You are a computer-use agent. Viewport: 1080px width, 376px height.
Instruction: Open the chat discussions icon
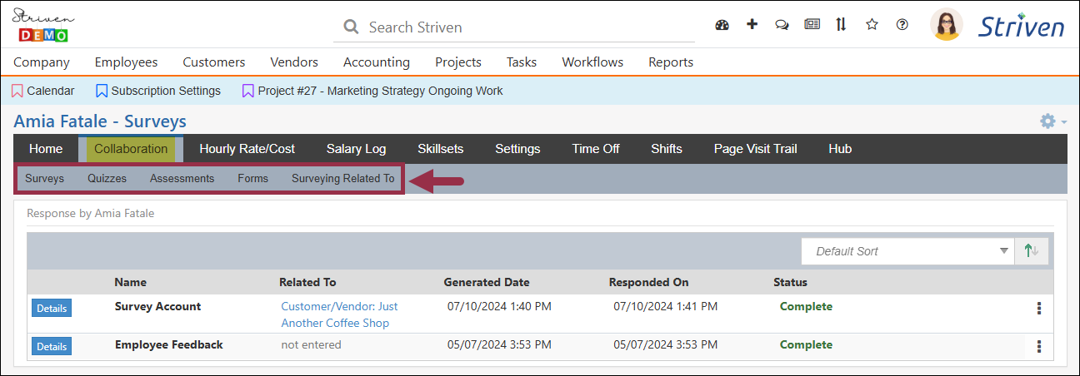point(782,25)
